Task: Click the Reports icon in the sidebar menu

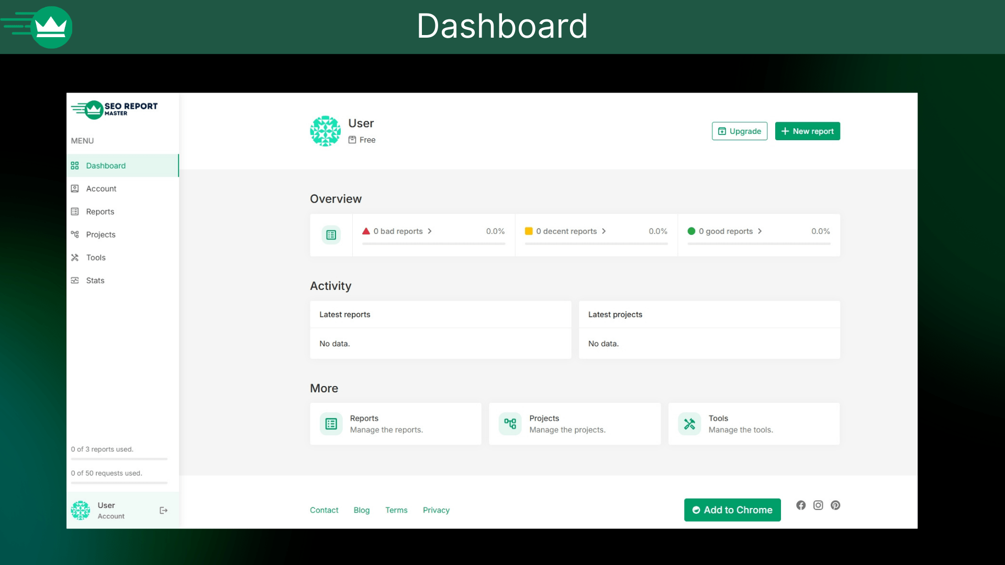Action: tap(75, 211)
